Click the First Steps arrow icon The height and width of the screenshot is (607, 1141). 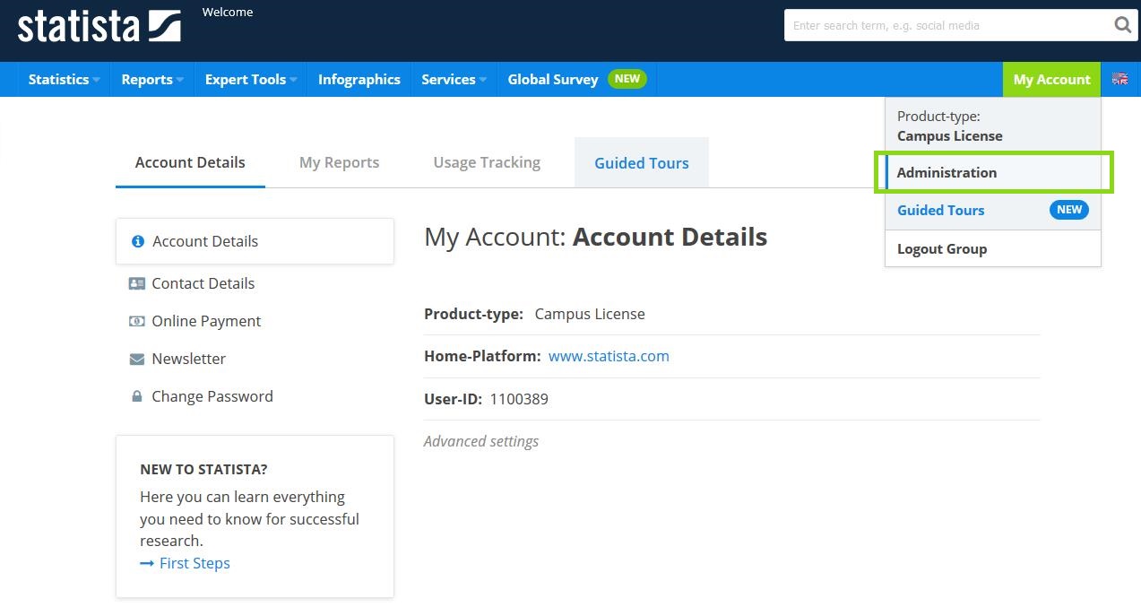(x=147, y=563)
